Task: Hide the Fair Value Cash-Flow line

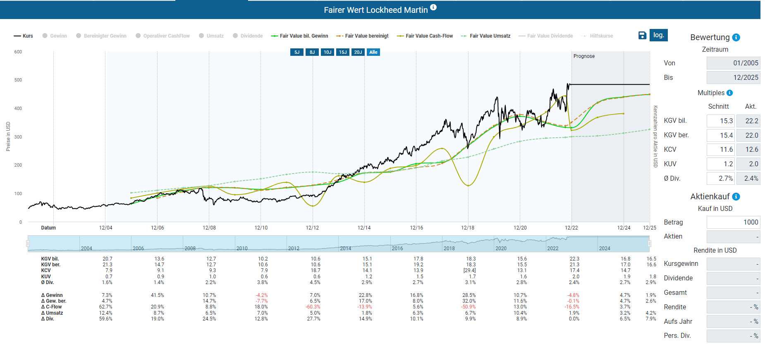Action: click(425, 36)
